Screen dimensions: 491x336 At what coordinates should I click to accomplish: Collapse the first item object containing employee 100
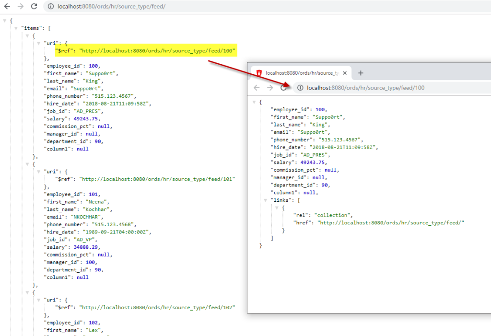pyautogui.click(x=27, y=36)
